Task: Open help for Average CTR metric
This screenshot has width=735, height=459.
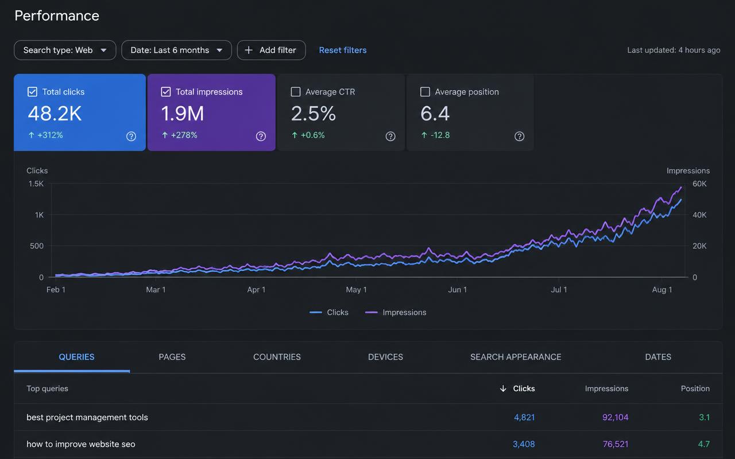Action: pos(390,136)
